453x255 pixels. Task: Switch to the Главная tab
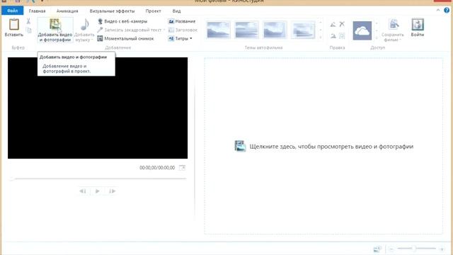point(37,11)
